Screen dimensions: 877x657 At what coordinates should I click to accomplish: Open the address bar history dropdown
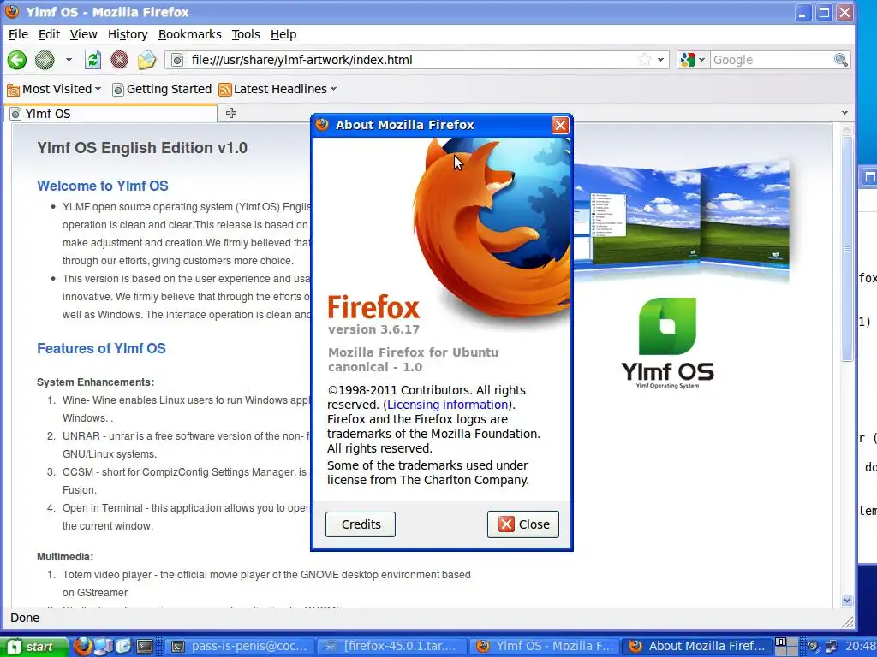point(660,60)
